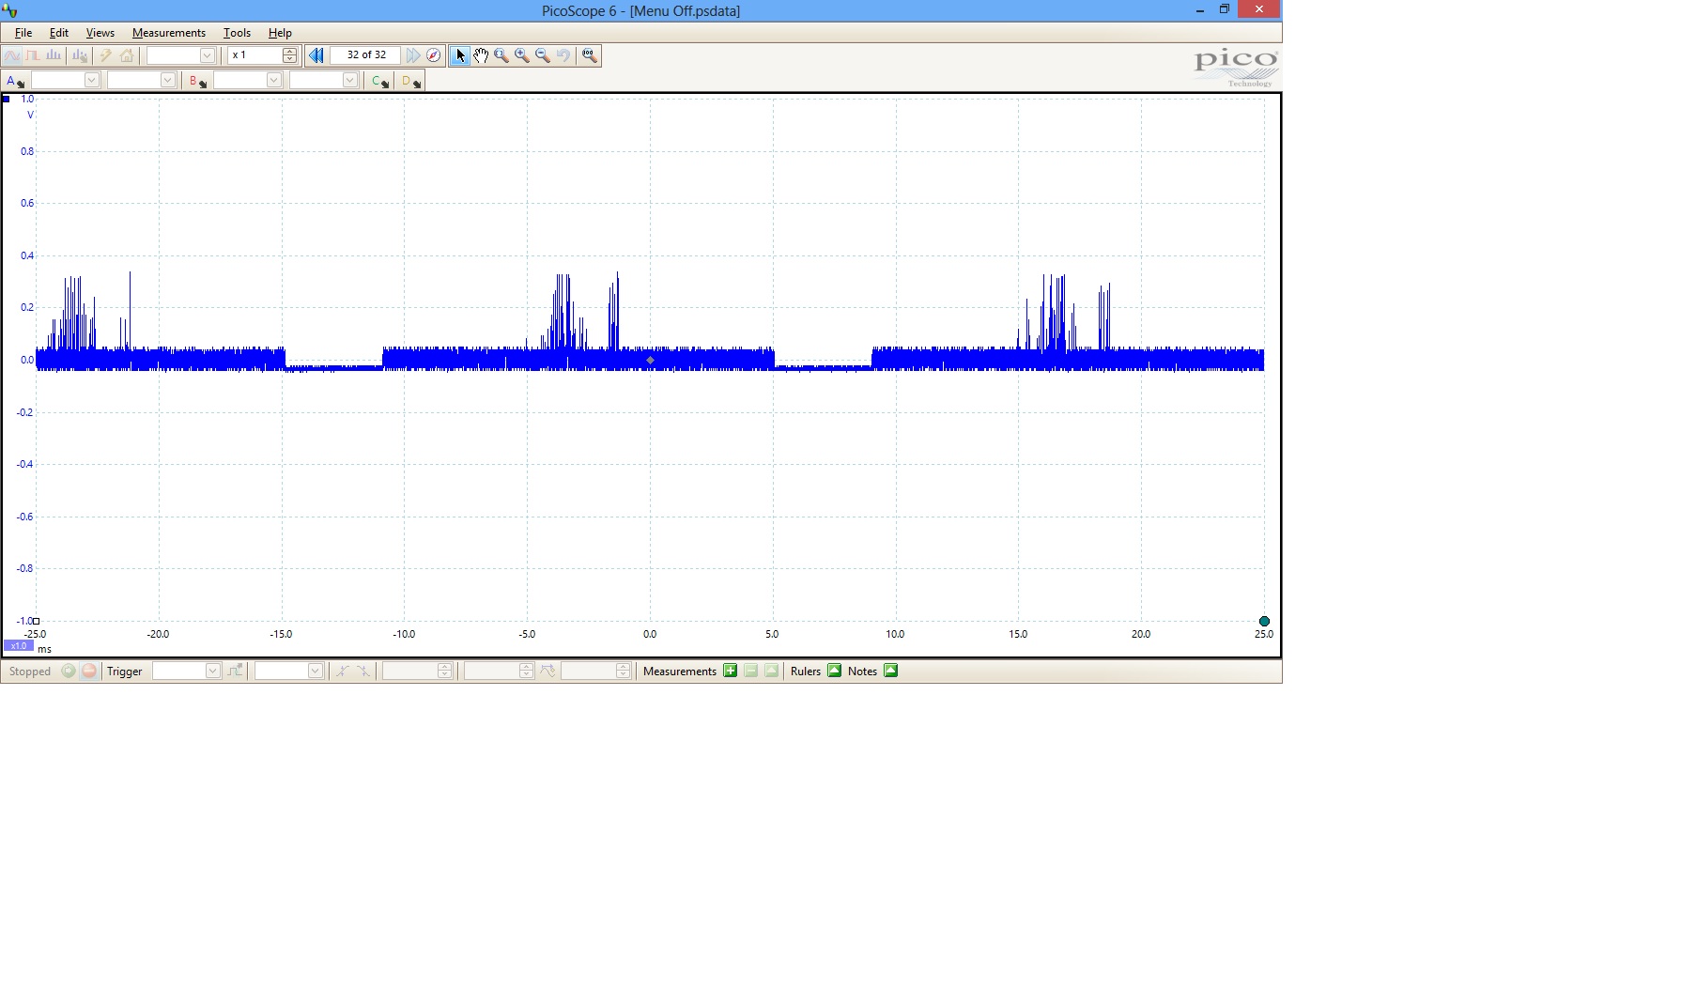Go to first waveform buffer

316,55
